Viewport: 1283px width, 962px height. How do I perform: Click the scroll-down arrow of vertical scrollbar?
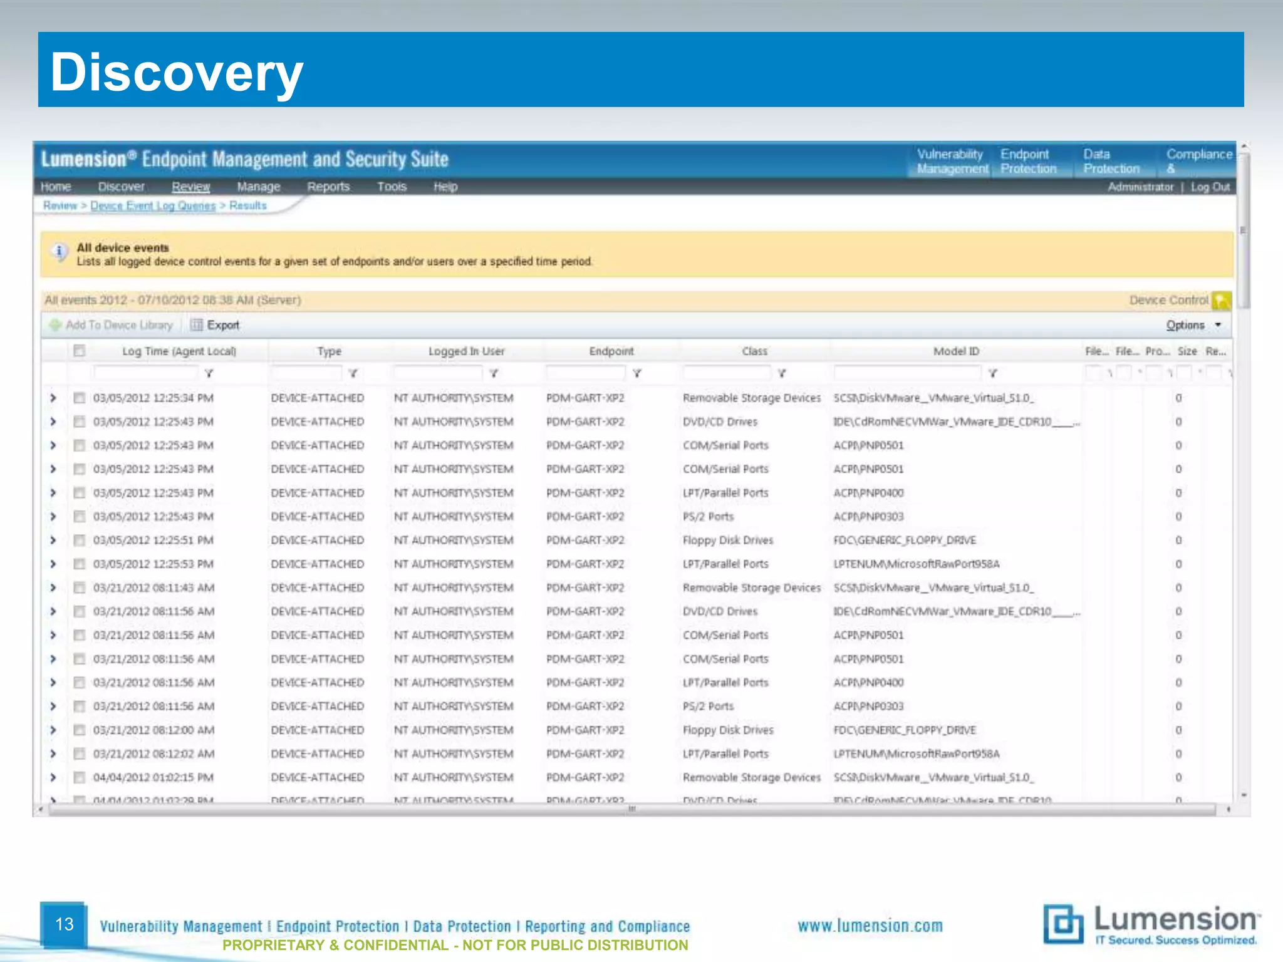[1245, 795]
